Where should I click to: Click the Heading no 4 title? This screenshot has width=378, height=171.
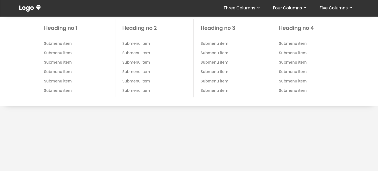tap(296, 28)
